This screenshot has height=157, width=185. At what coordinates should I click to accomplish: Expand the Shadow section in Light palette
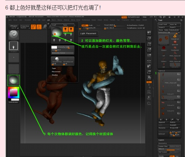coord(55,75)
